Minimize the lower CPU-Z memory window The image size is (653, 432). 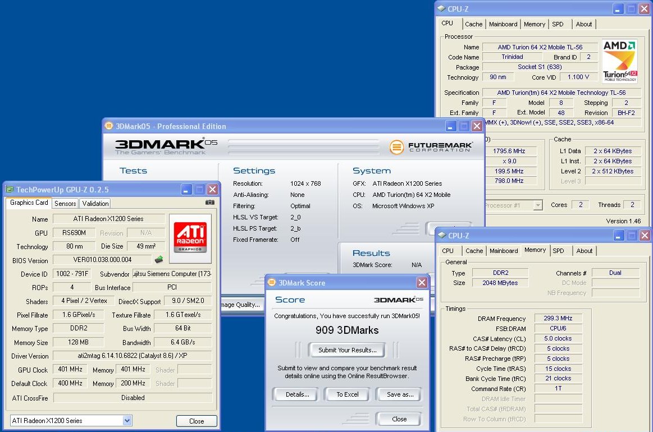pos(618,236)
